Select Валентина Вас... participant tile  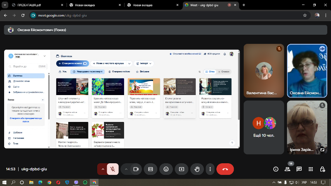(x=264, y=71)
